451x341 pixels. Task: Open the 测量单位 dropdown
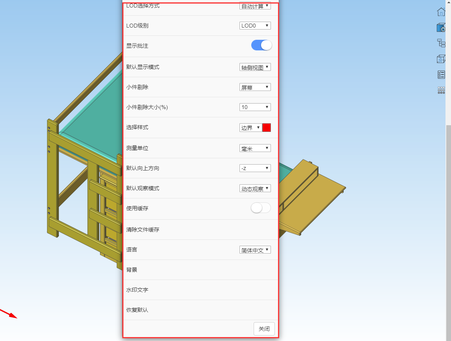tap(255, 148)
